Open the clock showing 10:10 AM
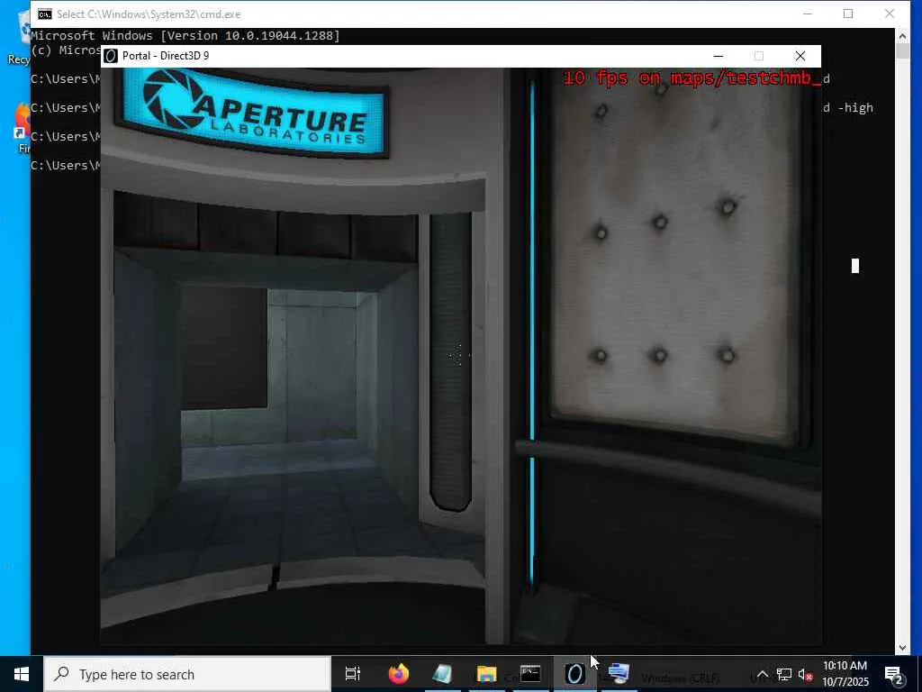 coord(845,674)
